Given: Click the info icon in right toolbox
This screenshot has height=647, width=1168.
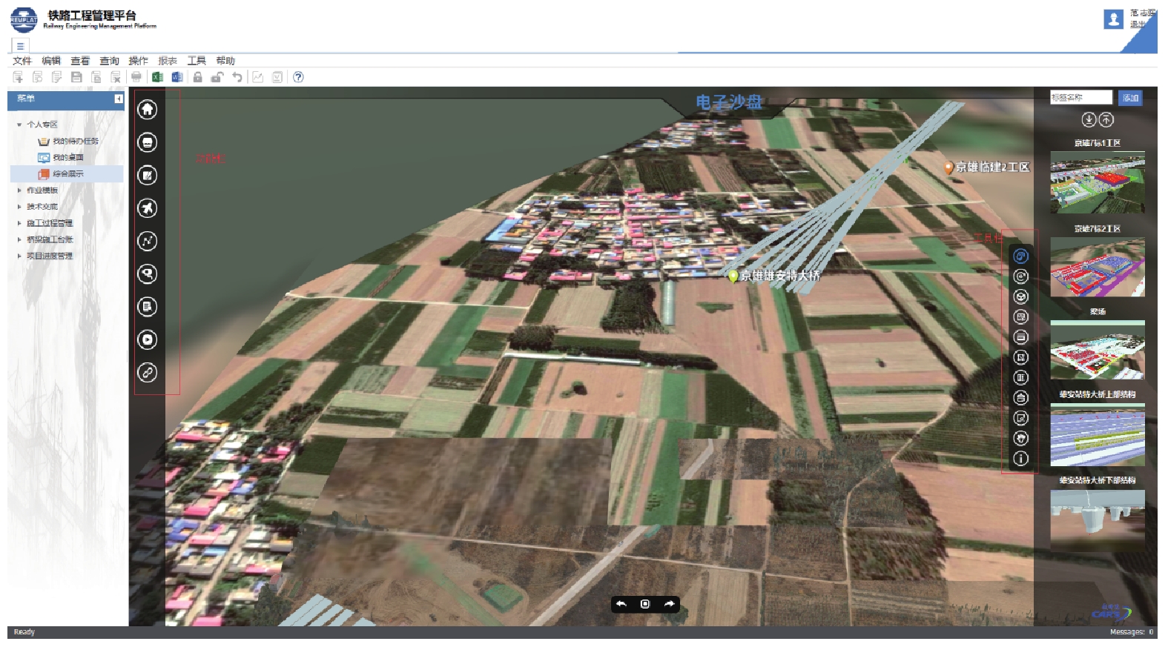Looking at the screenshot, I should [x=1021, y=459].
